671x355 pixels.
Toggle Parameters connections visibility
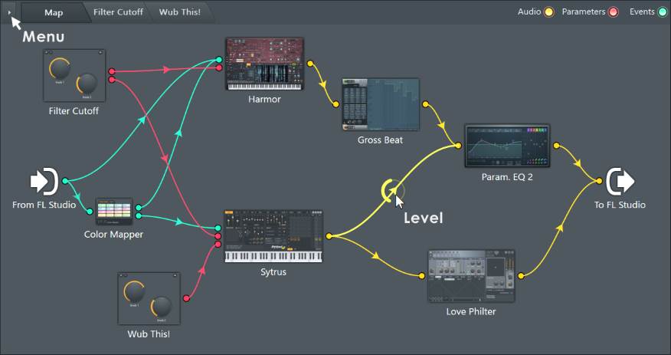pyautogui.click(x=613, y=12)
